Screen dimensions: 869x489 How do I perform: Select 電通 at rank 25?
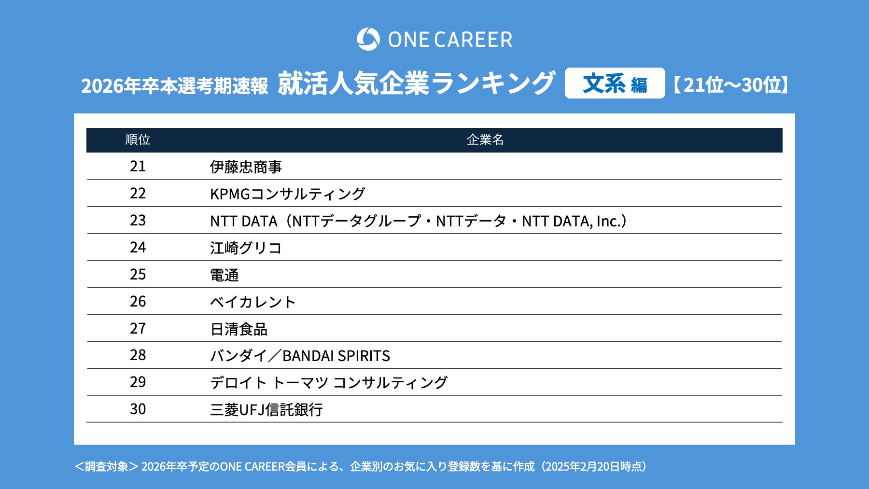(x=224, y=275)
